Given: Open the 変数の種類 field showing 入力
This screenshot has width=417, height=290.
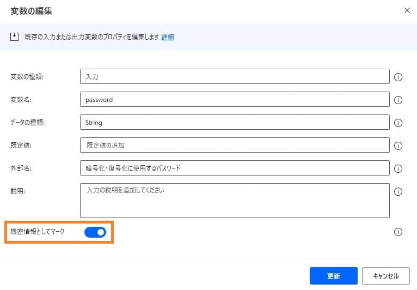Looking at the screenshot, I should click(235, 76).
